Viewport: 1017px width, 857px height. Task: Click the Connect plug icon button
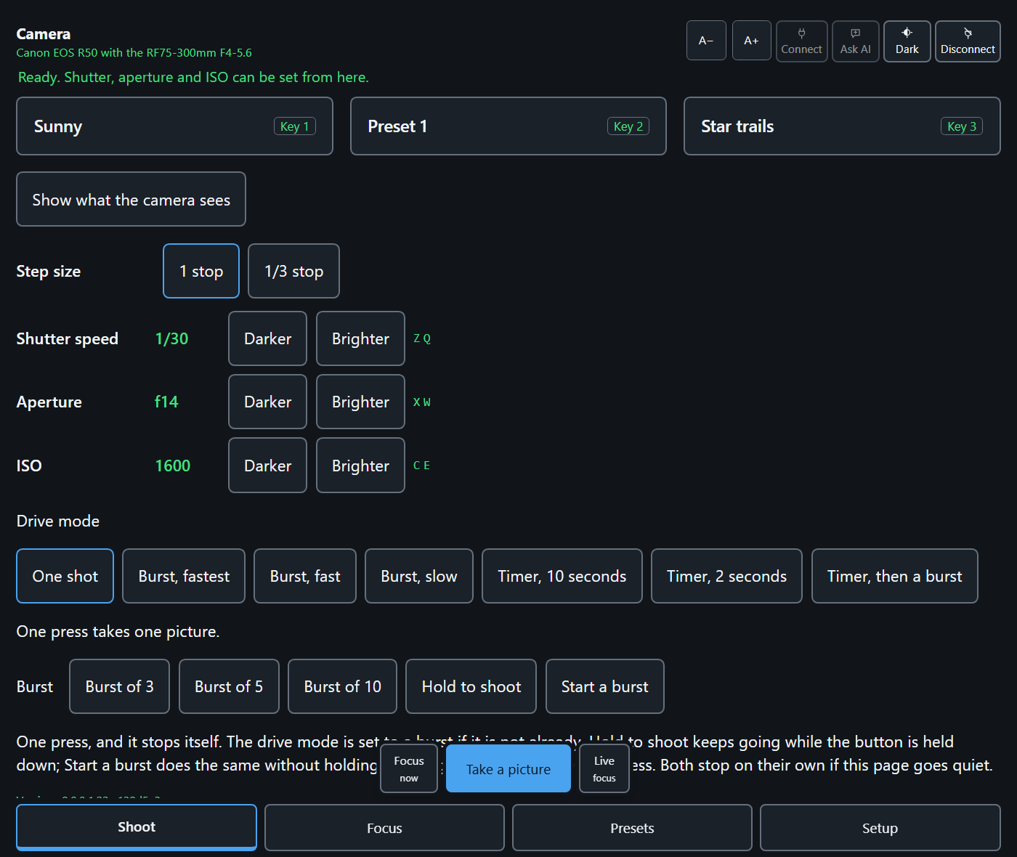801,41
